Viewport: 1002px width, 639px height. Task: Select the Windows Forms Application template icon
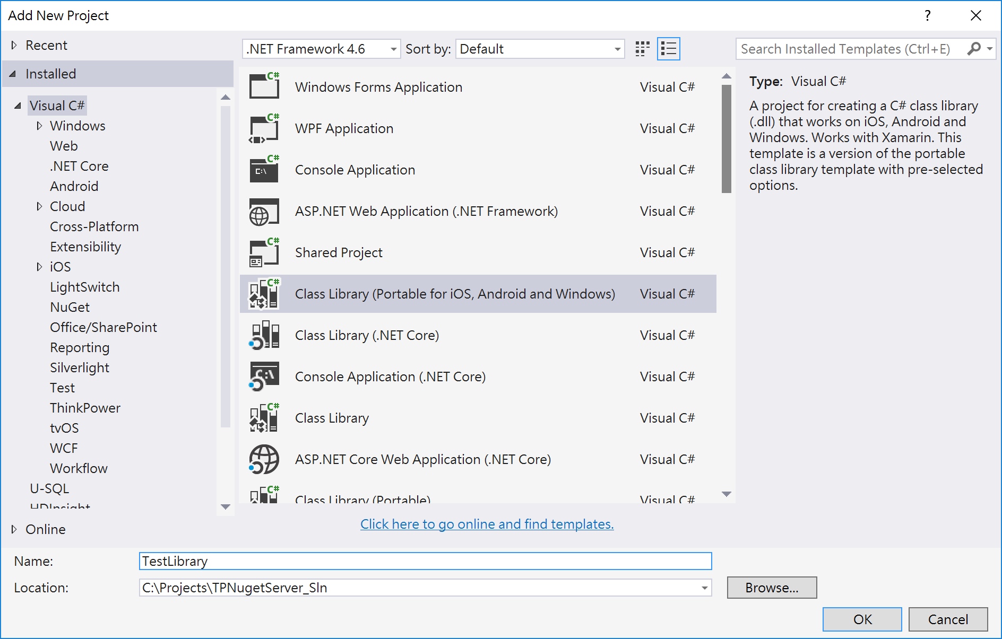(x=264, y=86)
